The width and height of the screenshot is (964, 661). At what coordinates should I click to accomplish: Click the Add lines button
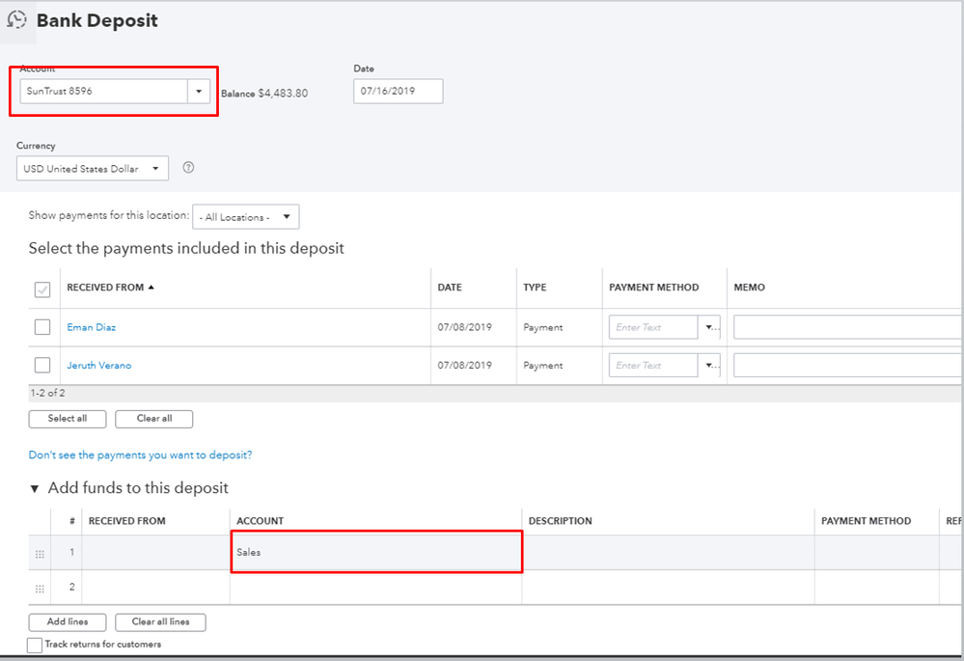point(68,622)
